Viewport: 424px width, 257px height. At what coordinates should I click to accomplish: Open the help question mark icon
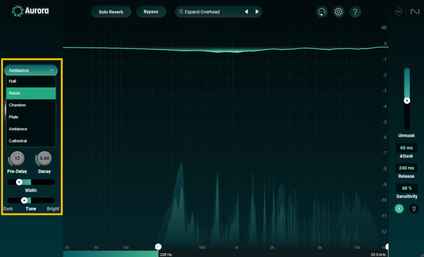pyautogui.click(x=355, y=12)
